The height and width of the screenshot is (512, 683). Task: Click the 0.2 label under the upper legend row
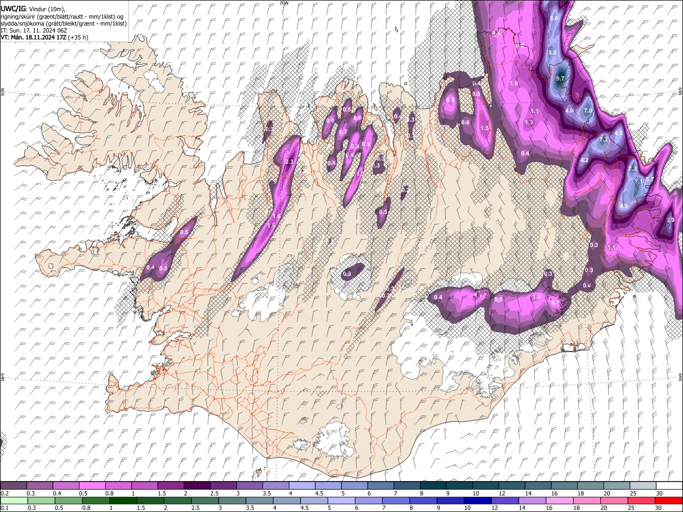click(4, 493)
